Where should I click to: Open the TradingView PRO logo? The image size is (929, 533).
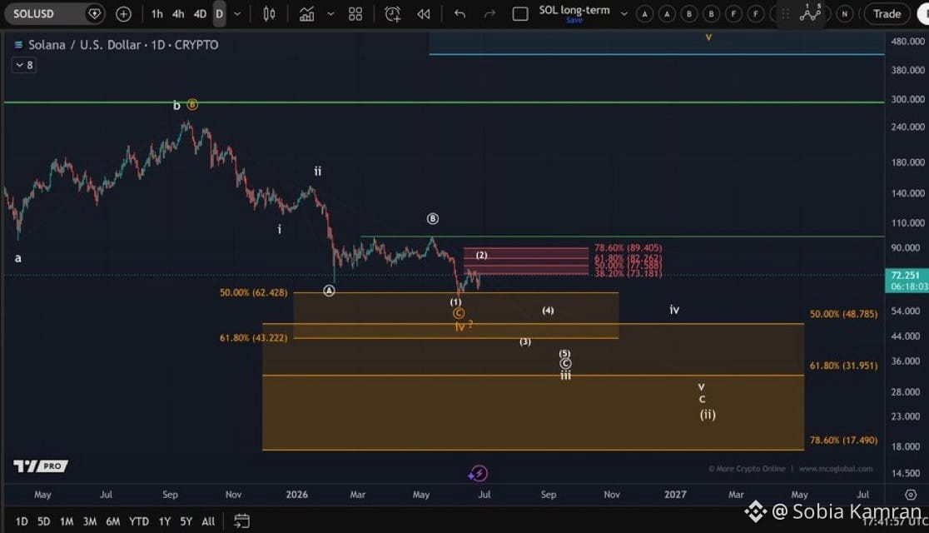pos(41,466)
